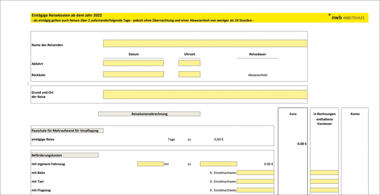Click the km input field for eigenem Fahrzeug
Viewport: 380px width, 195px height.
(x=150, y=164)
